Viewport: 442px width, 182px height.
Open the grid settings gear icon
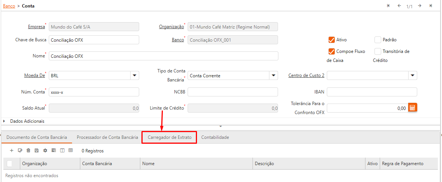[x=45, y=150]
